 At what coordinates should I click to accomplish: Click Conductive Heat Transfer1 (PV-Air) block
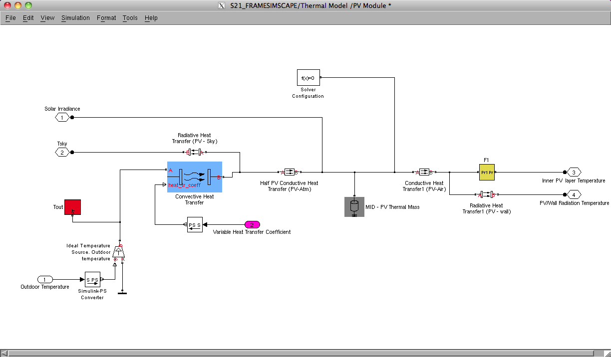coord(424,172)
